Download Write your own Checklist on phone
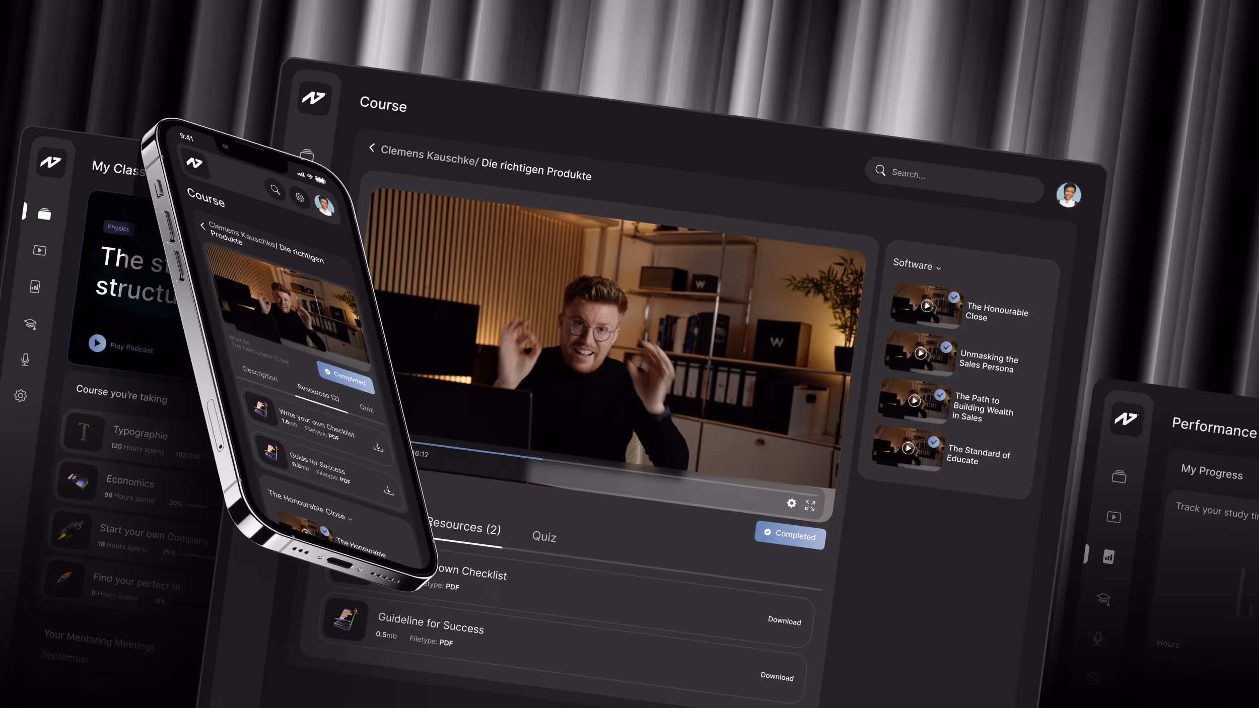The height and width of the screenshot is (708, 1259). click(378, 447)
